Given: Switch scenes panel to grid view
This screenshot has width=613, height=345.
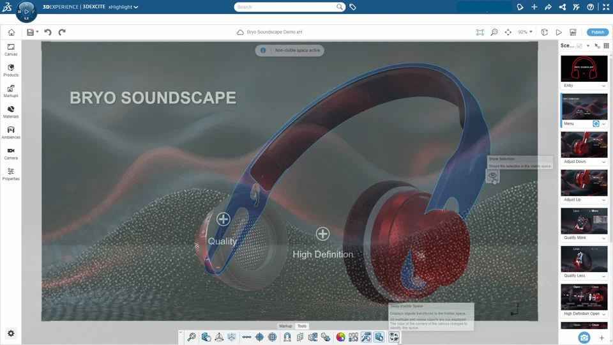Looking at the screenshot, I should click(x=607, y=46).
